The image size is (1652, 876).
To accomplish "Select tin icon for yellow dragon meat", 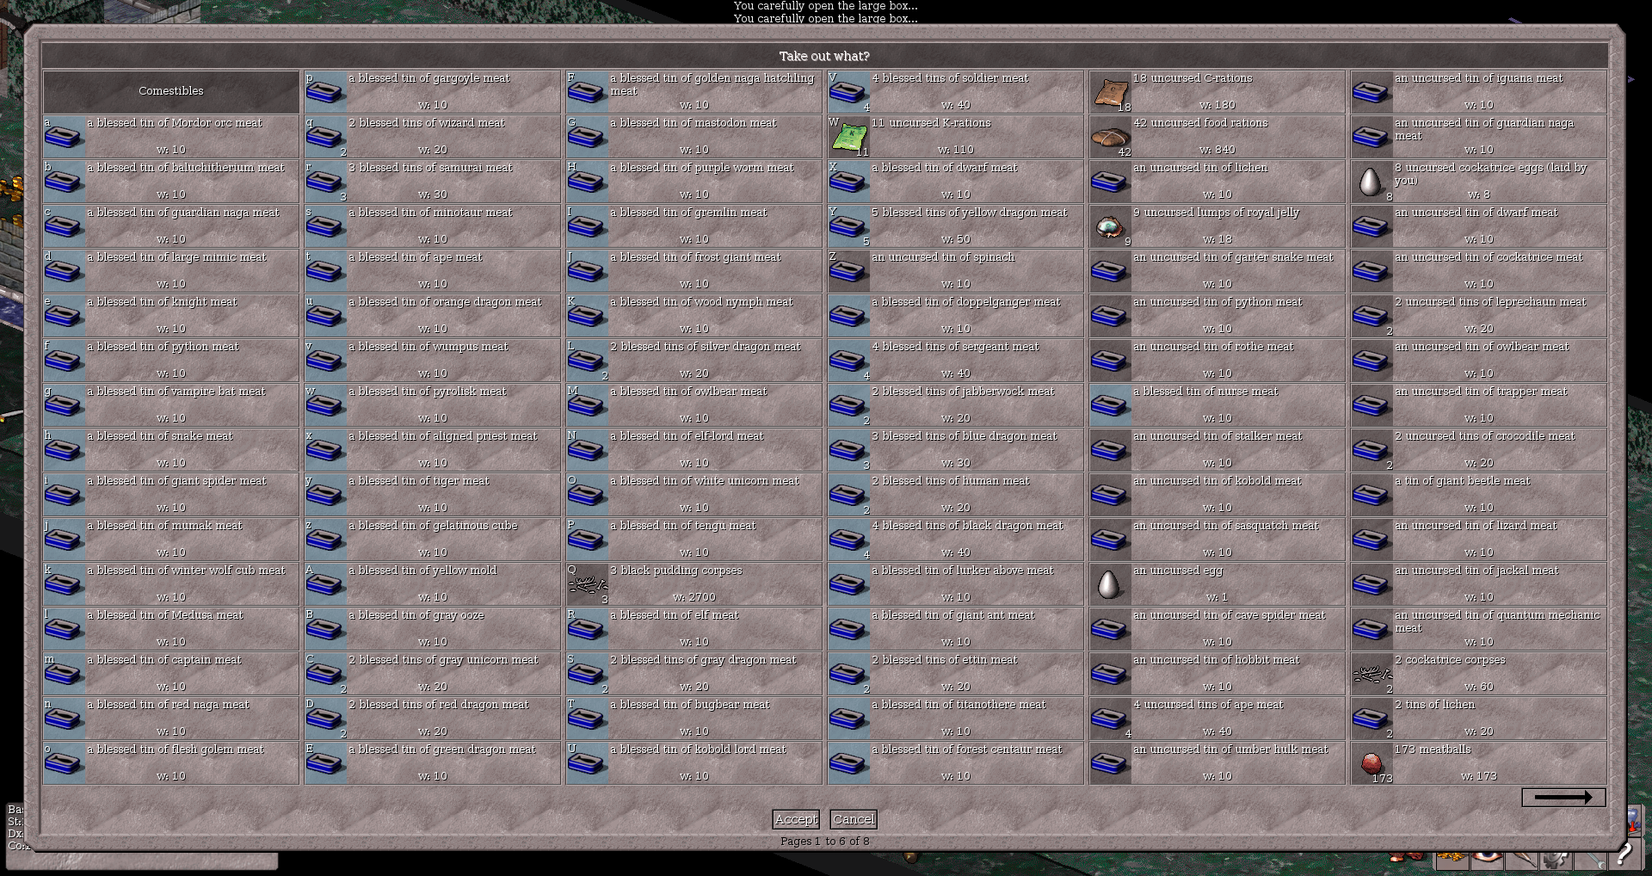I will point(849,226).
